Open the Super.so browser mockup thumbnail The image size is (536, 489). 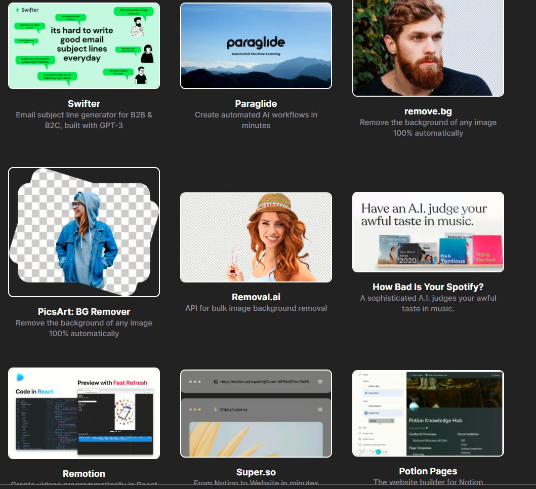256,414
